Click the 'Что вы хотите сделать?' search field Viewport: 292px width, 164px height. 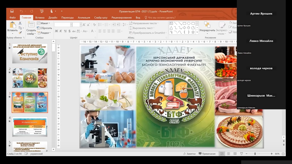(x=160, y=18)
